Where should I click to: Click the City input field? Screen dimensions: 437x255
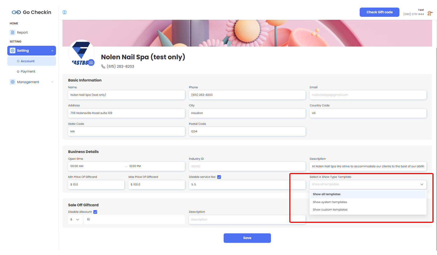point(247,113)
